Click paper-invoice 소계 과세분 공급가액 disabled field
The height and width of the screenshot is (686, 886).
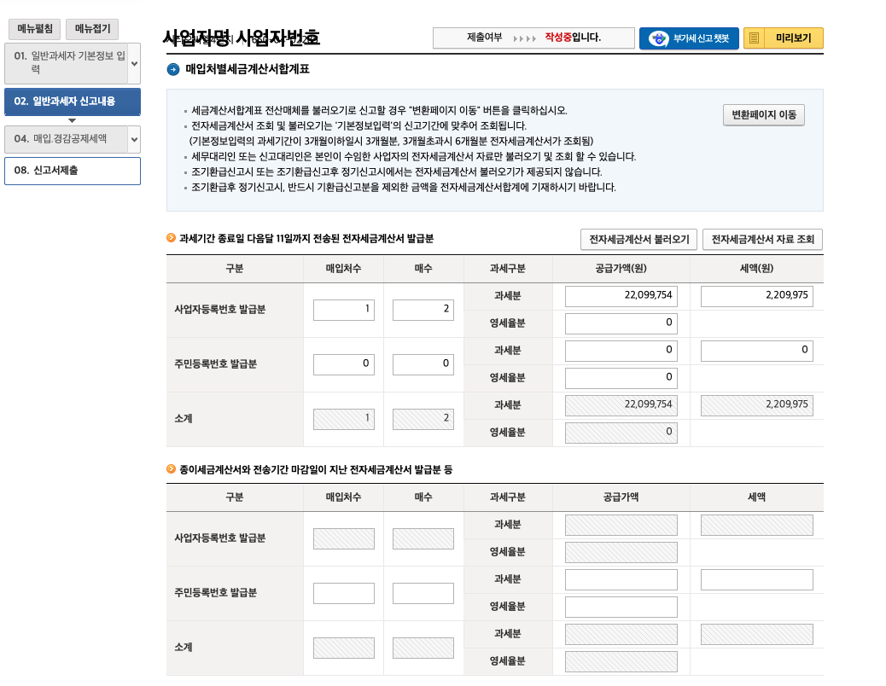pos(621,635)
